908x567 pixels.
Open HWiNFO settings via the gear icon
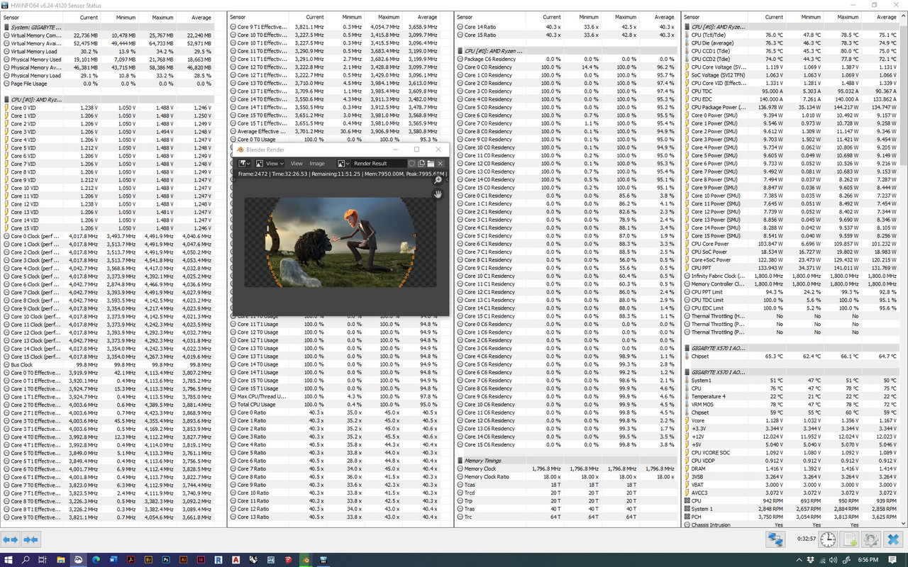click(x=870, y=539)
